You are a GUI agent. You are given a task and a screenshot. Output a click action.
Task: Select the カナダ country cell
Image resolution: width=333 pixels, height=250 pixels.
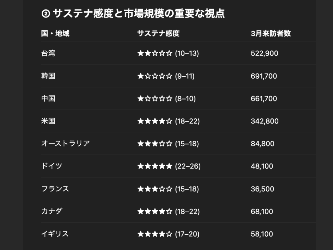tap(52, 211)
